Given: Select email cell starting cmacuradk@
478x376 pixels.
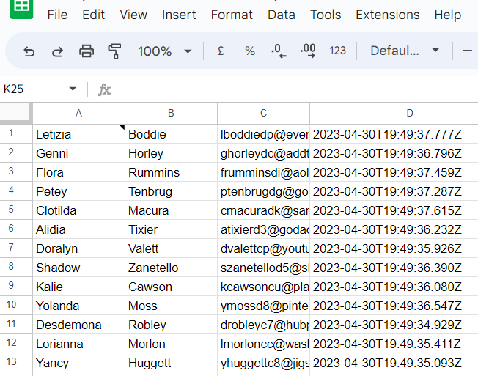Looking at the screenshot, I should (263, 210).
